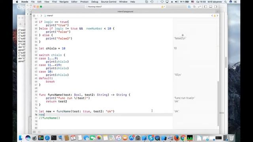Click the "return test2" code line
Screen dimensions: 253x142
56,101
